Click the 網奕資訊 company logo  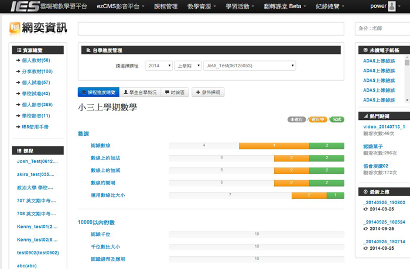[38, 28]
